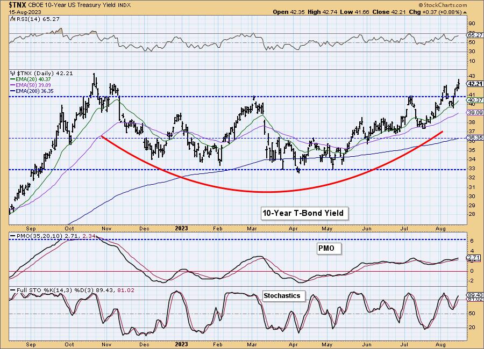The height and width of the screenshot is (349, 484).
Task: Click the 'Close 42.21' header value
Action: tap(389, 12)
